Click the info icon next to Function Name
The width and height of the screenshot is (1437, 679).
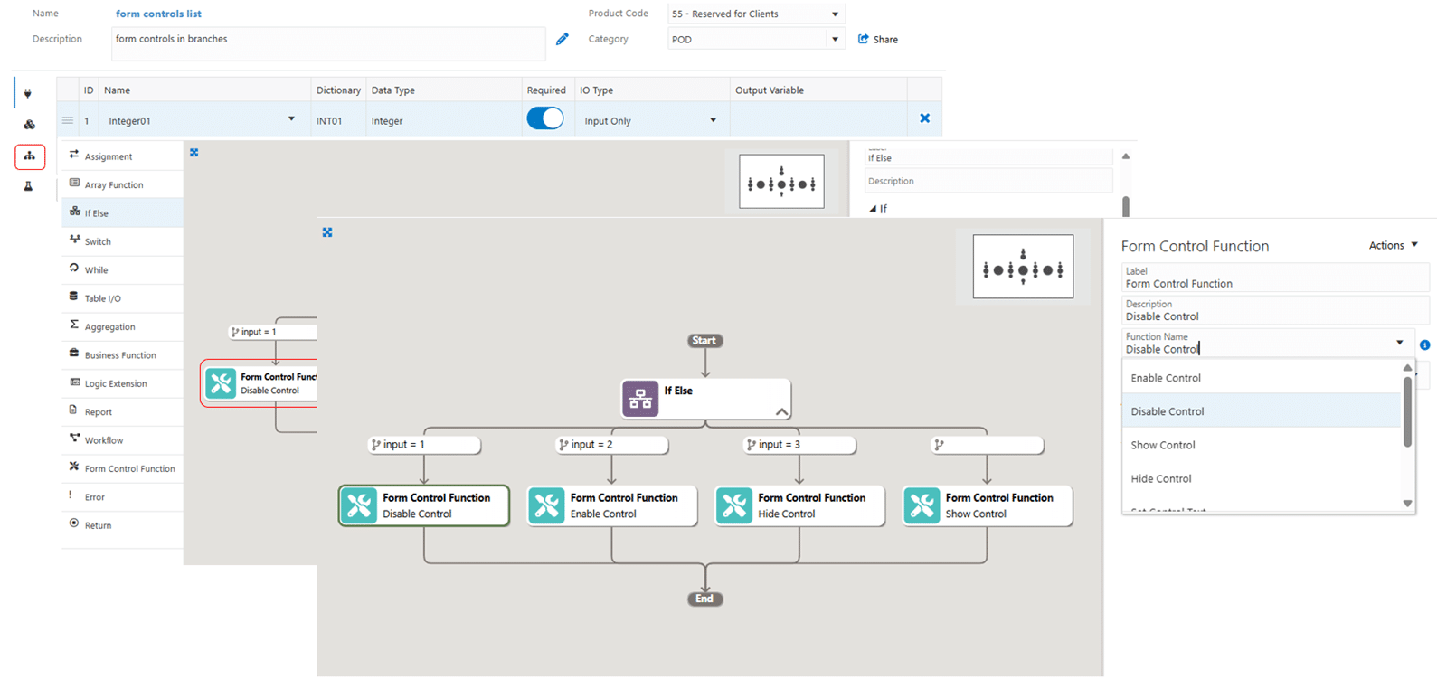click(x=1424, y=344)
